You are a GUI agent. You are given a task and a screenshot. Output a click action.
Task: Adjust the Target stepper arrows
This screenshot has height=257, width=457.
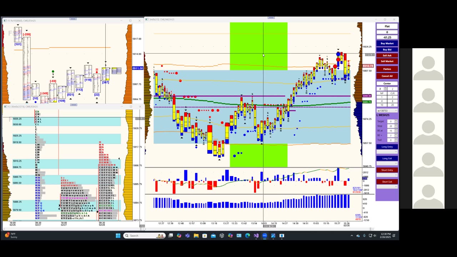click(396, 121)
